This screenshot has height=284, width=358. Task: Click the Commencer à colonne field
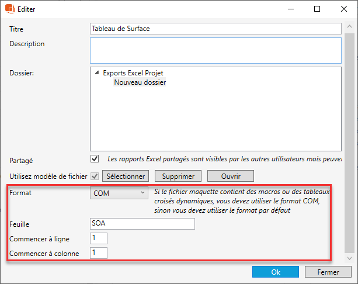click(99, 252)
